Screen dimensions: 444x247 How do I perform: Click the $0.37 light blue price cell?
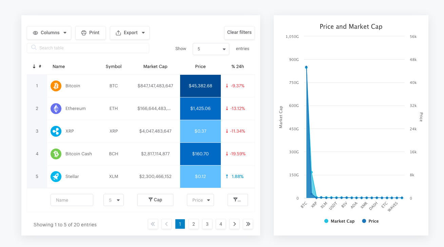click(200, 131)
